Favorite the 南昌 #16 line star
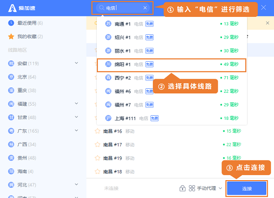This screenshot has width=274, height=198. click(x=97, y=131)
